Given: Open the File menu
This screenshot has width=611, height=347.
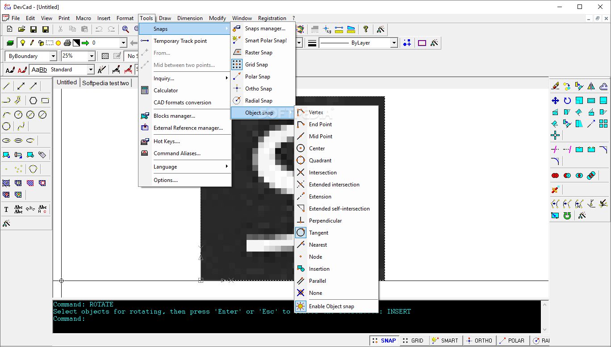Looking at the screenshot, I should 16,18.
